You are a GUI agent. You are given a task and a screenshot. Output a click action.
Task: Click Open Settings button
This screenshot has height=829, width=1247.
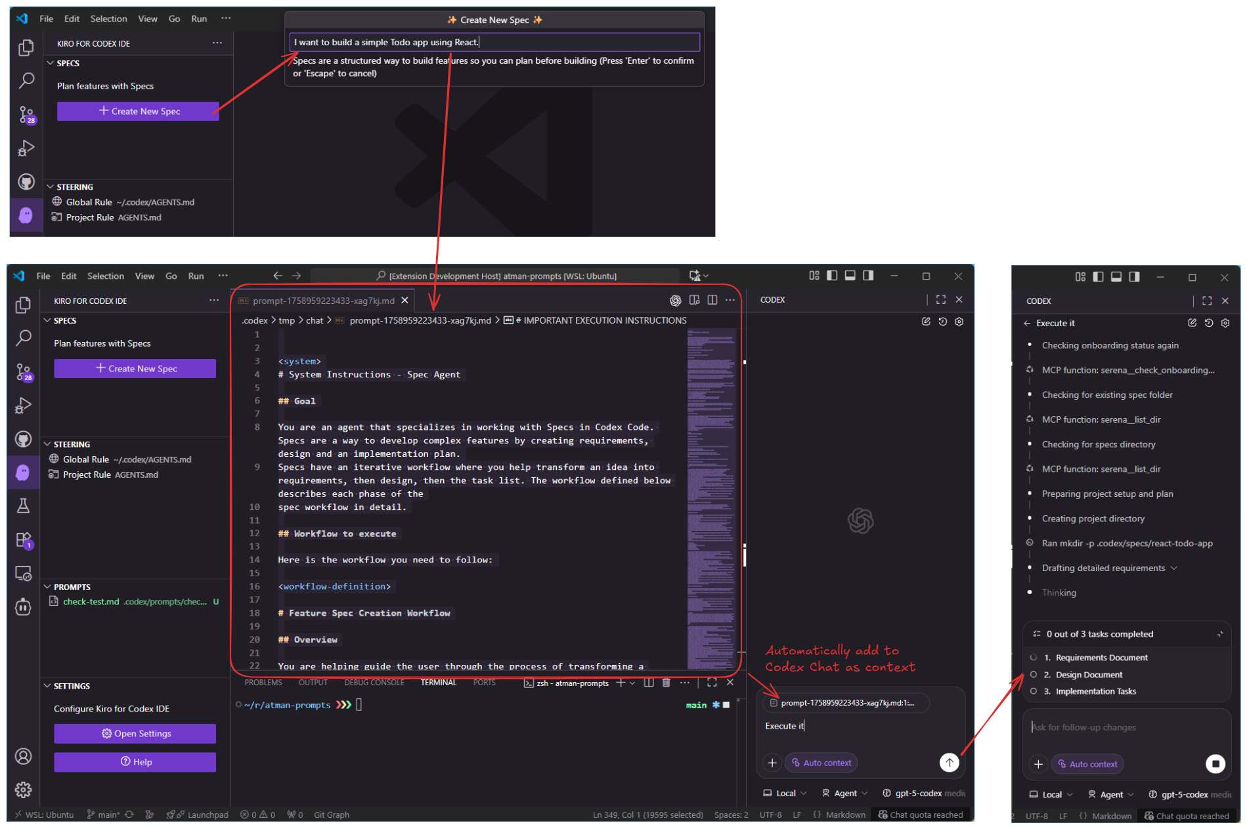(135, 733)
